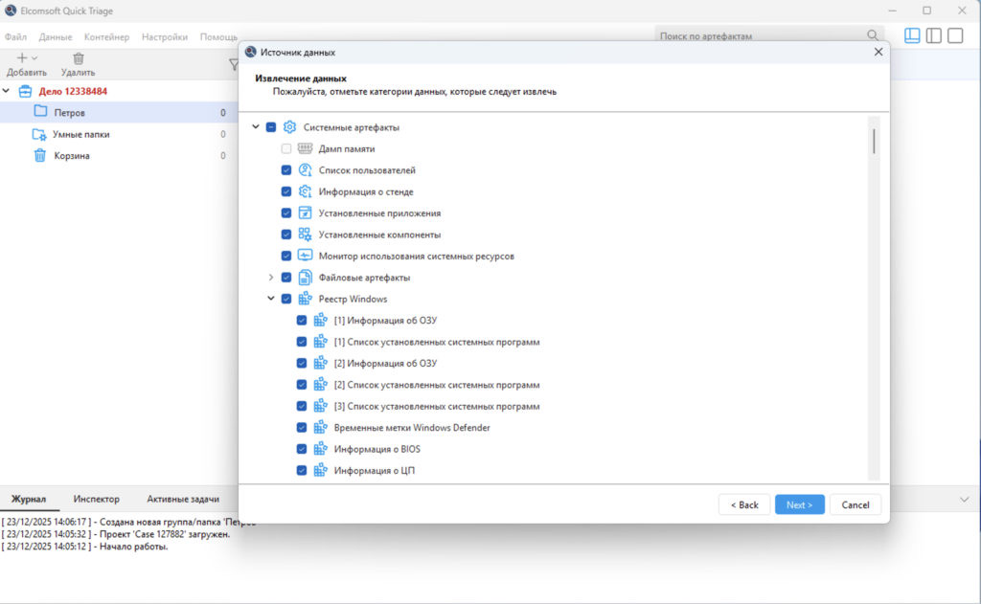This screenshot has height=604, width=981.
Task: Enable the Дамп памяти checkbox
Action: 285,148
